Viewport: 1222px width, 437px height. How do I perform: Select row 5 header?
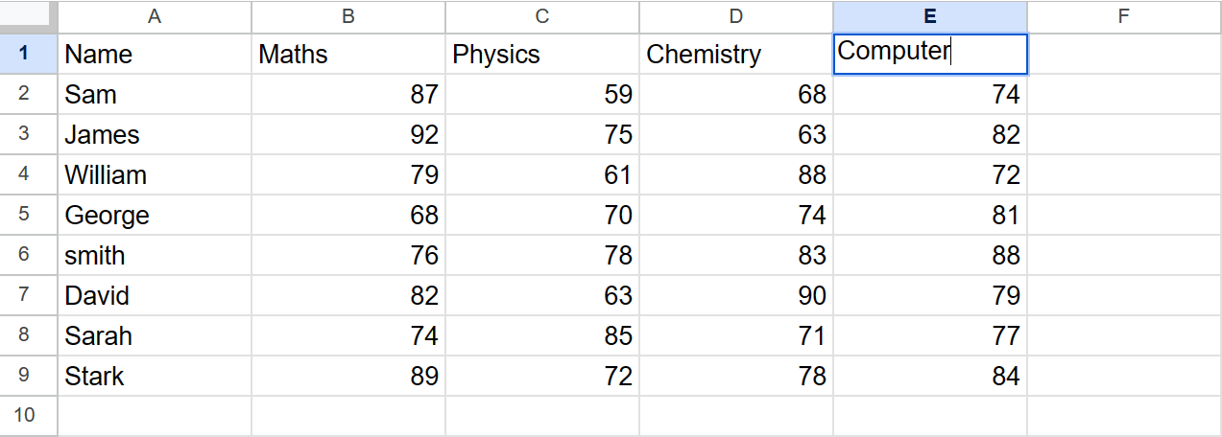29,215
